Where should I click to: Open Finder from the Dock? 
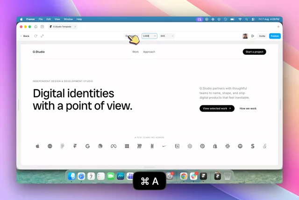[x=71, y=176]
